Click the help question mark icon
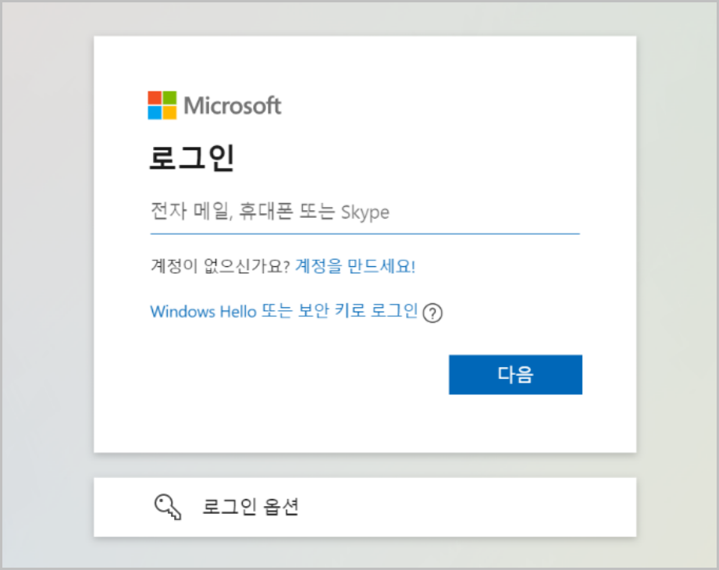 [432, 313]
